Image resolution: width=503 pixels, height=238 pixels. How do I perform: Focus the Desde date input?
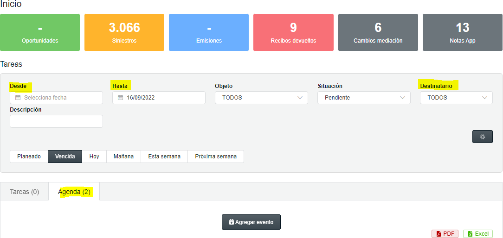click(x=57, y=98)
